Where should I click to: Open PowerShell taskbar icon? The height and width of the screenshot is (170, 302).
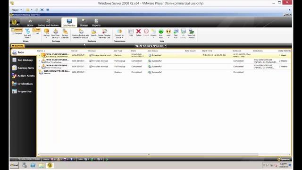point(33,165)
